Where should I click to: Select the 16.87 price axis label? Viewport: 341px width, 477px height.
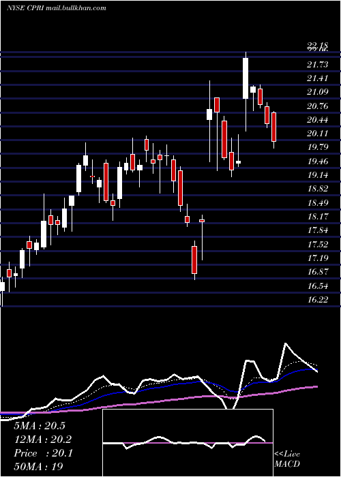tap(318, 271)
